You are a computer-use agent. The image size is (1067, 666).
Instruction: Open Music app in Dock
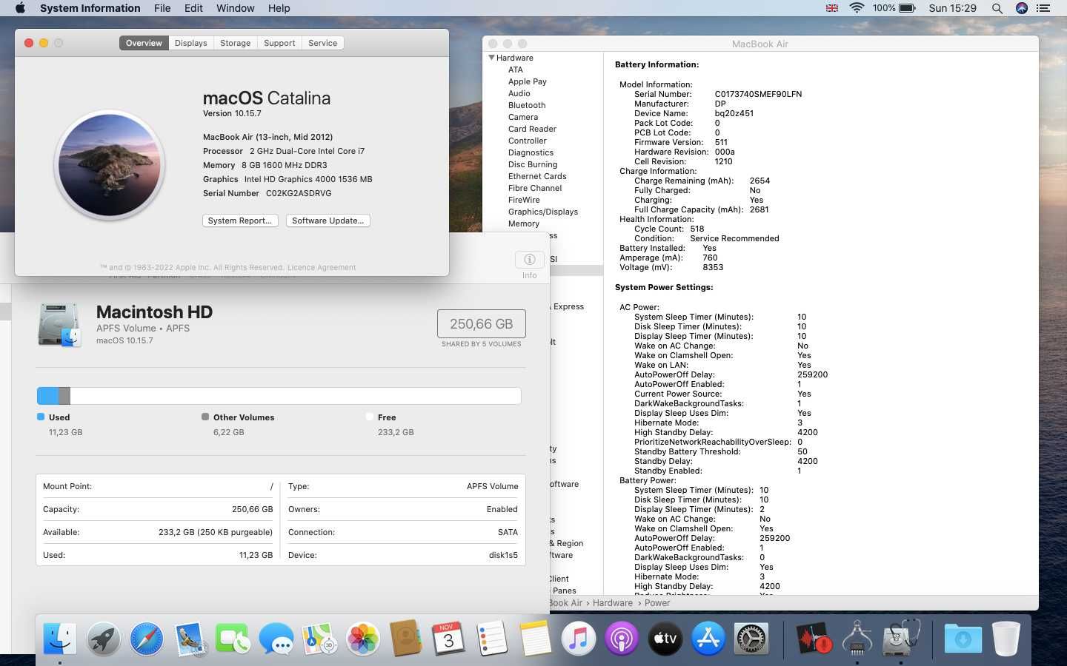point(579,638)
